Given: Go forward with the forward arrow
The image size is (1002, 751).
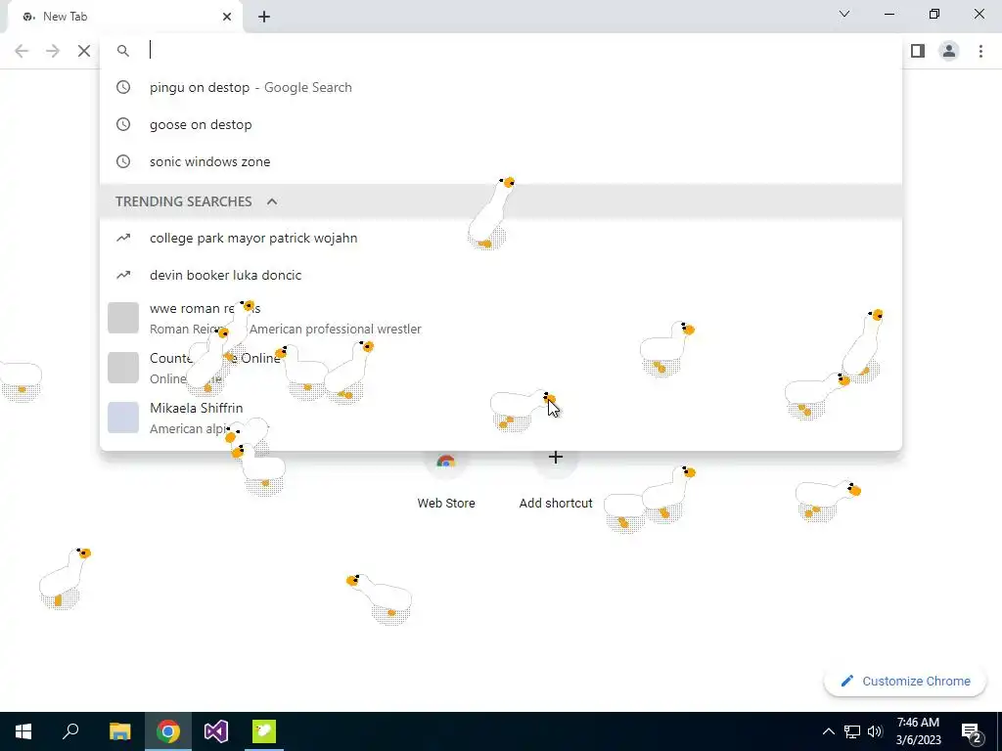Looking at the screenshot, I should pos(53,51).
